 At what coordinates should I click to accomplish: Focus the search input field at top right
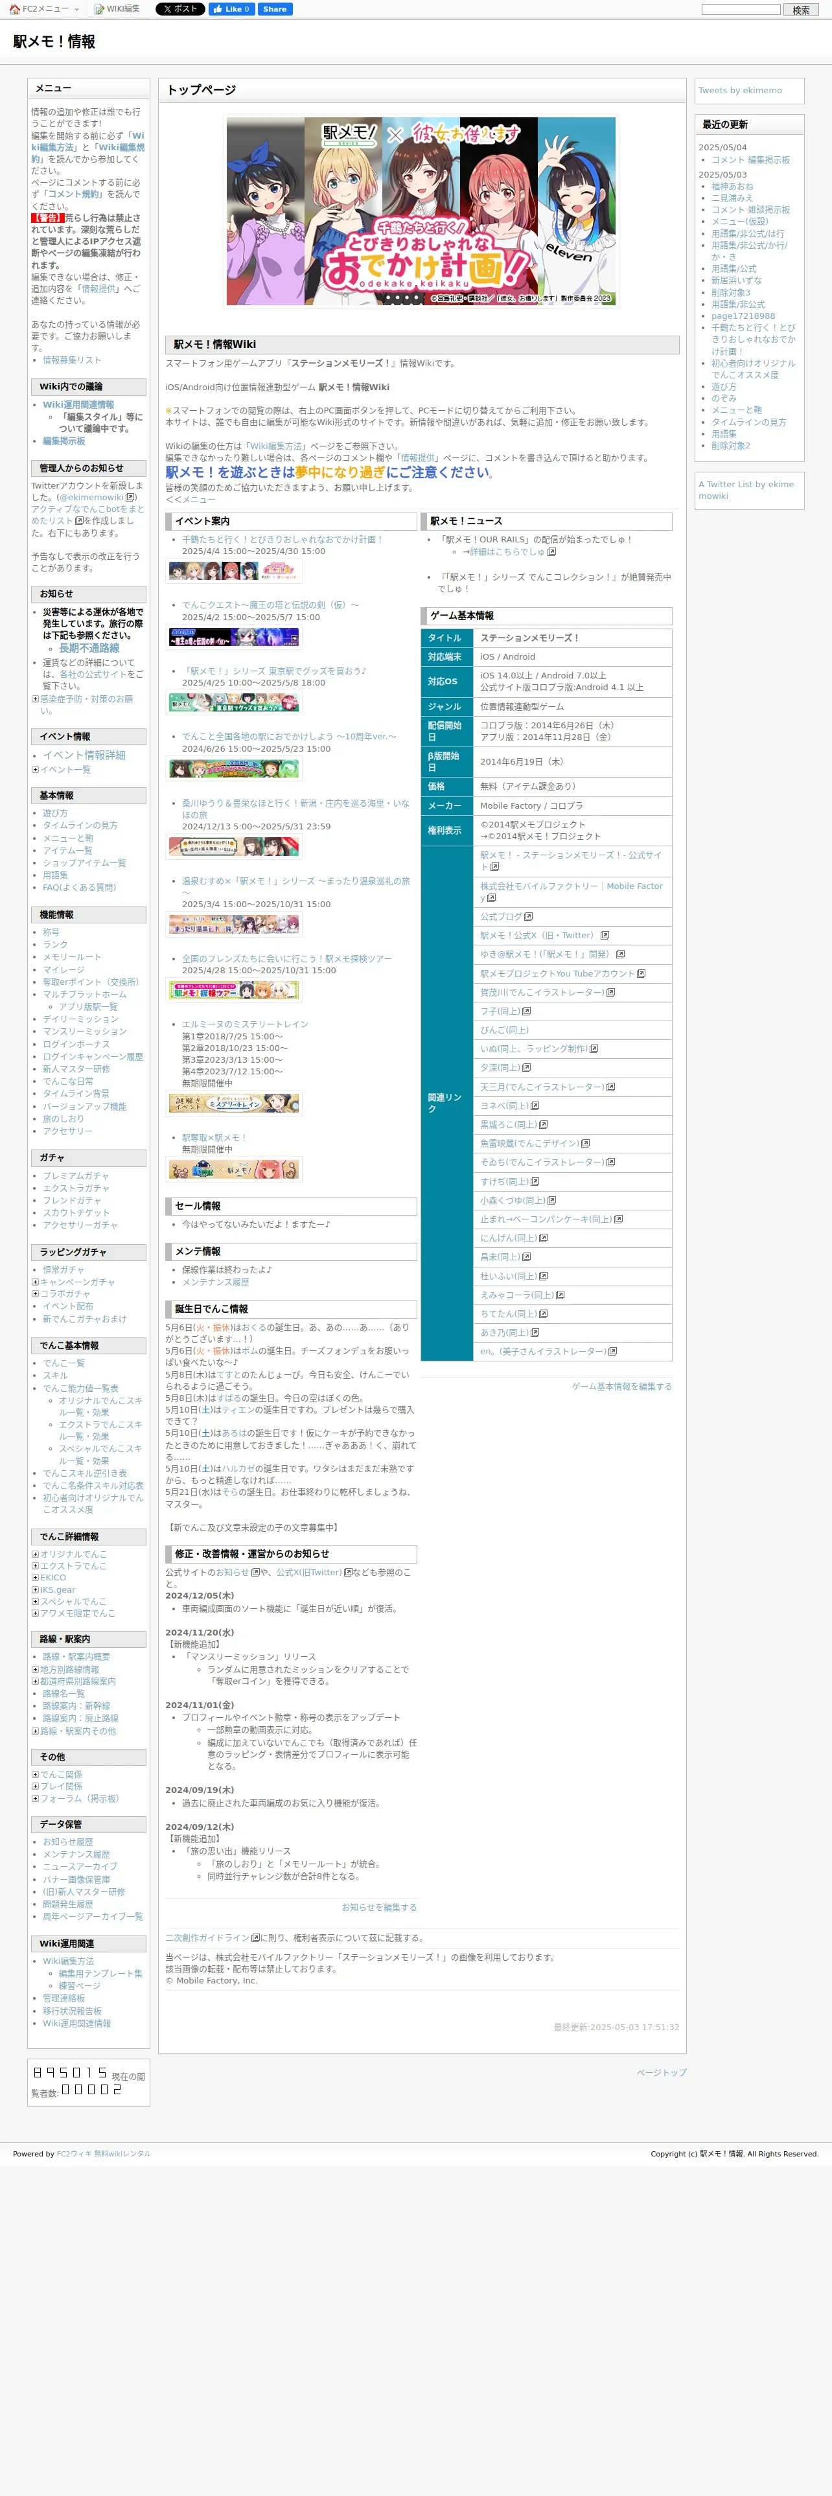[x=741, y=10]
